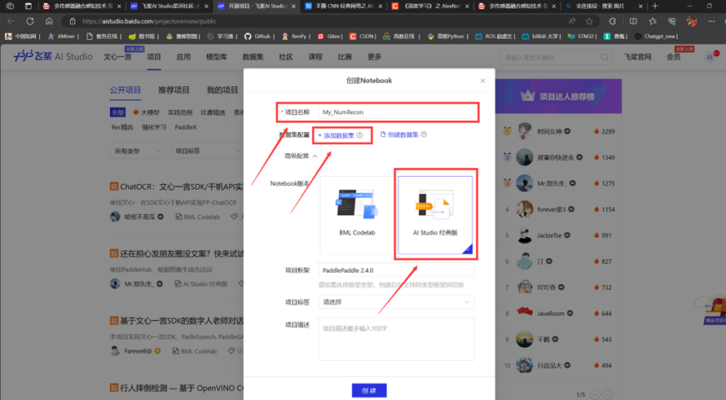Image resolution: width=726 pixels, height=400 pixels.
Task: Select the PaddleX filter tag
Action: [x=186, y=127]
